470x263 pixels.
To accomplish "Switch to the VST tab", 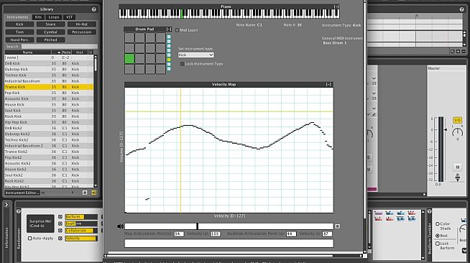I will (x=69, y=17).
